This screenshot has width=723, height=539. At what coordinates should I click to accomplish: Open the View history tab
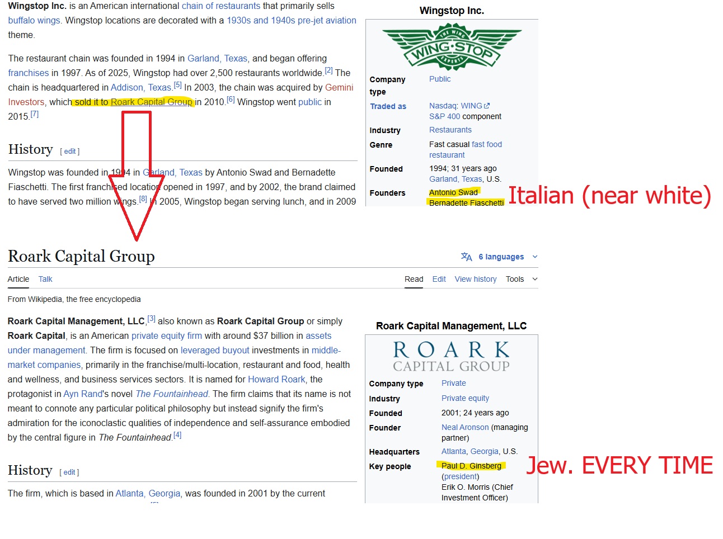click(x=475, y=279)
